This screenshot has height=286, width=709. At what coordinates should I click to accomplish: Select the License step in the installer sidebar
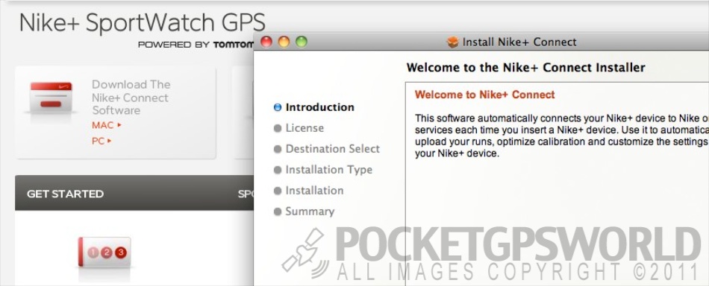(x=304, y=128)
